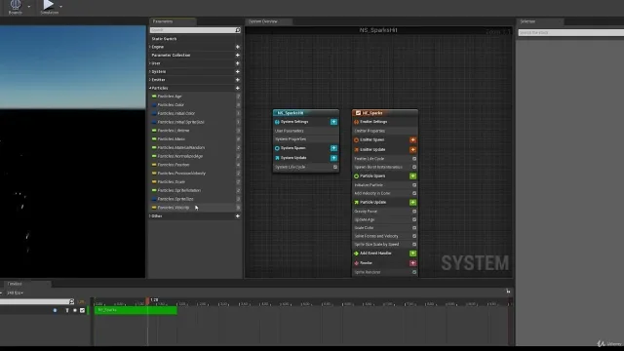Add parameter to Other category with plus
Screen dimensions: 624x351
point(238,216)
